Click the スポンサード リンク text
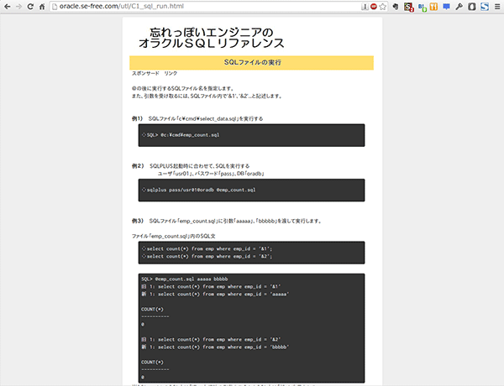This screenshot has height=386, width=504. click(155, 73)
